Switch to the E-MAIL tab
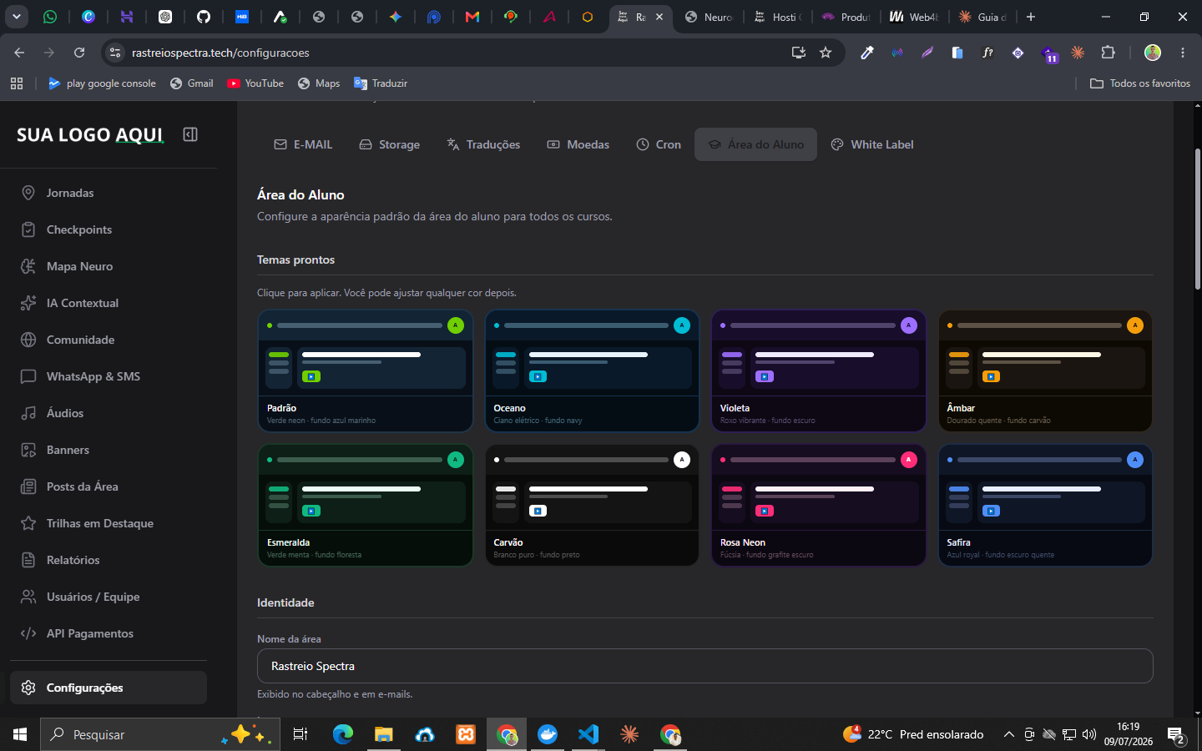The width and height of the screenshot is (1202, 751). pyautogui.click(x=303, y=144)
